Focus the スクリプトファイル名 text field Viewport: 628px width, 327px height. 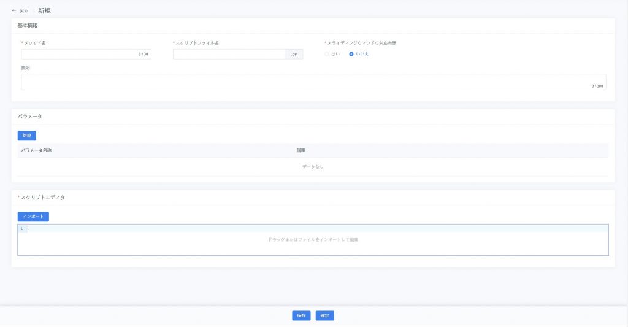pos(228,54)
